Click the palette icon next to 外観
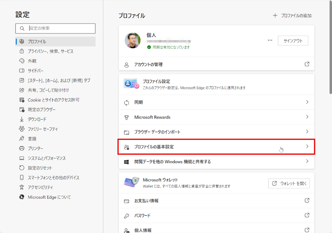Viewport: 332px width, 233px height. [22, 61]
